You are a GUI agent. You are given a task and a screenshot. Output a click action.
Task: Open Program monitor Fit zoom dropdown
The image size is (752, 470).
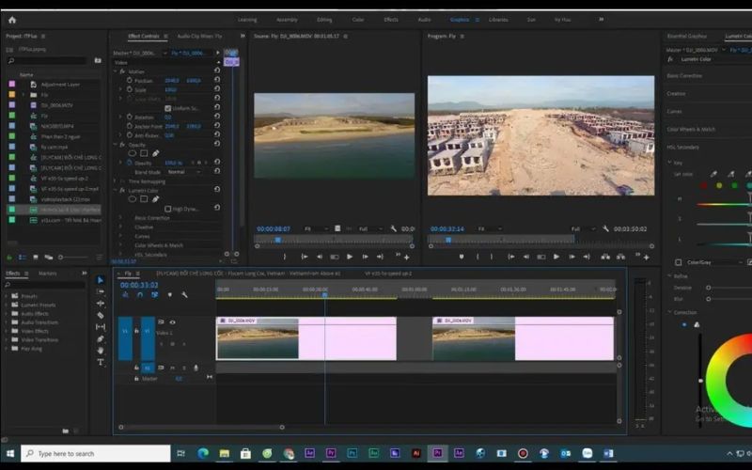click(x=490, y=228)
